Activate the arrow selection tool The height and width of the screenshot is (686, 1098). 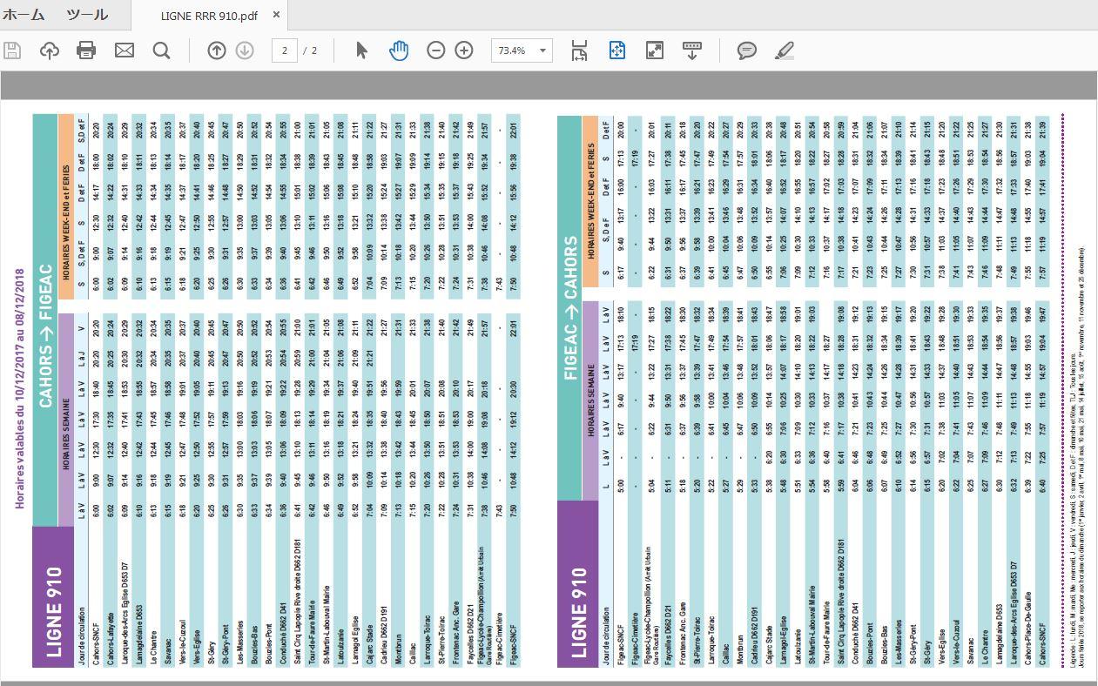coord(361,50)
